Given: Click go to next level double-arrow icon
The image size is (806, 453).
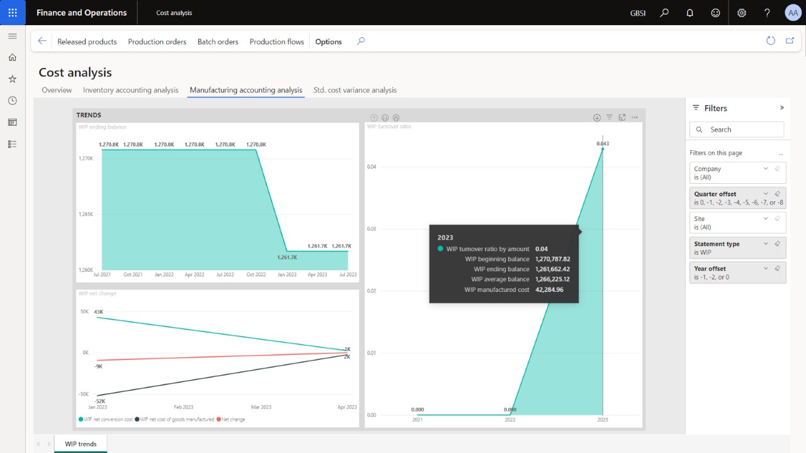Looking at the screenshot, I should tap(385, 118).
